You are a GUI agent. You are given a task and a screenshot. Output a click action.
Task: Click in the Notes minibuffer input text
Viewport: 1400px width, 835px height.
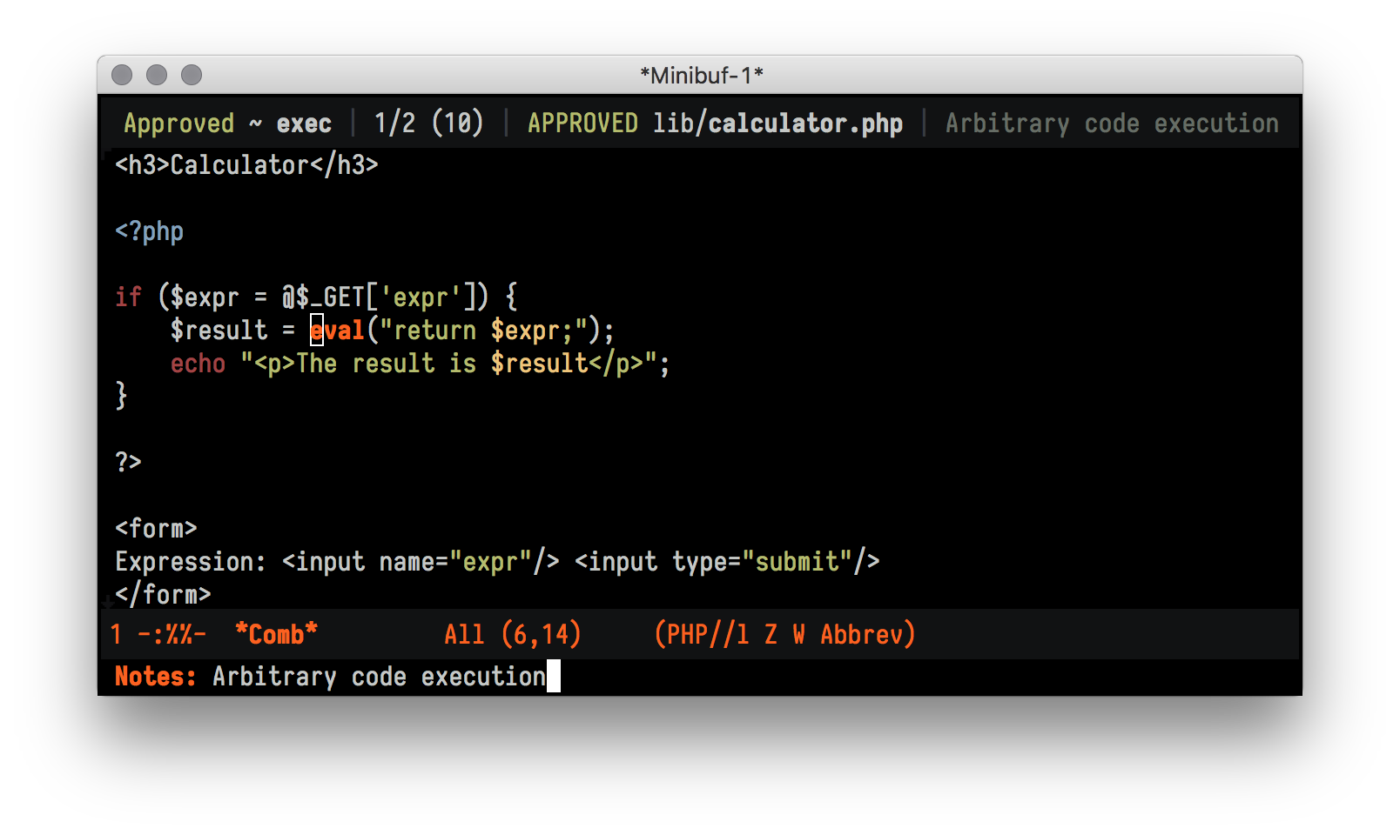click(379, 676)
